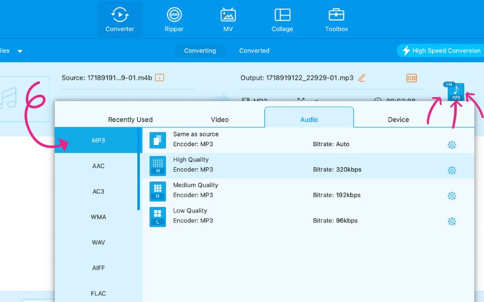This screenshot has width=484, height=302.
Task: Open the Device format tab
Action: (x=398, y=120)
